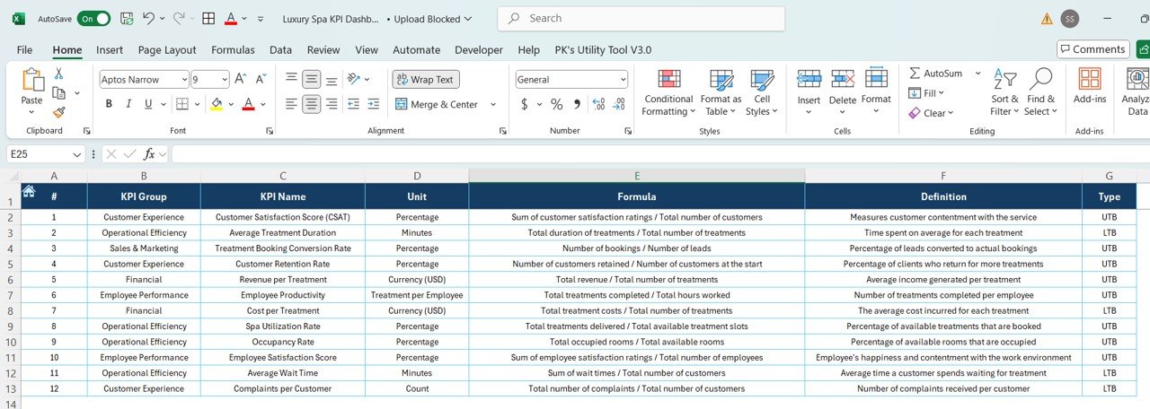
Task: Open Cell Styles gallery
Action: click(762, 92)
